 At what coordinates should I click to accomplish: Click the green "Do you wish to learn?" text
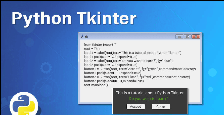point(148,98)
